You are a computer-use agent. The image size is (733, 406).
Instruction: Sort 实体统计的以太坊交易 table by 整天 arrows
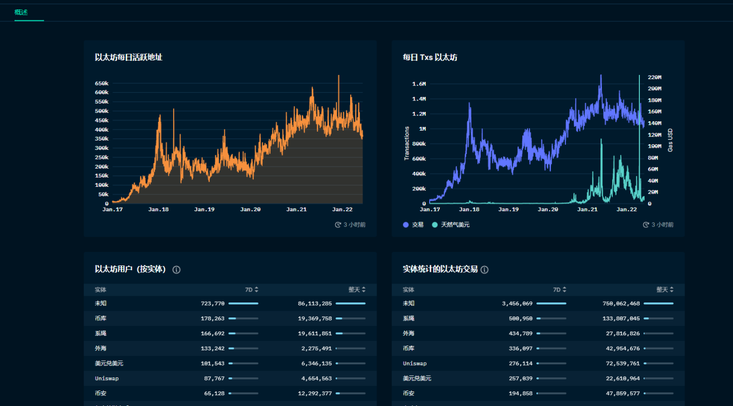[x=672, y=290]
